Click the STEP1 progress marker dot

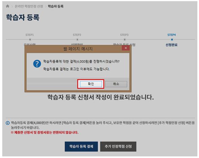(x=30, y=40)
